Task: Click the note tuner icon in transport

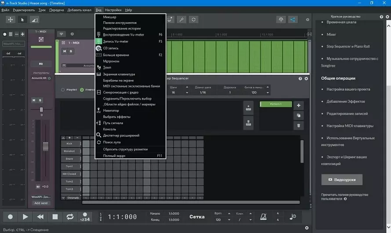Action: click(293, 217)
